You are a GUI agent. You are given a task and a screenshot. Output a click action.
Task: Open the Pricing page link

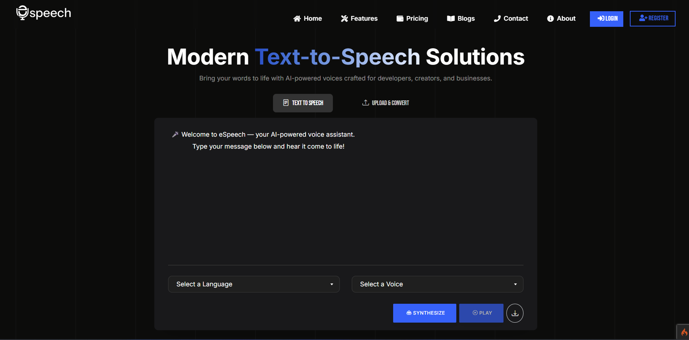pos(417,18)
